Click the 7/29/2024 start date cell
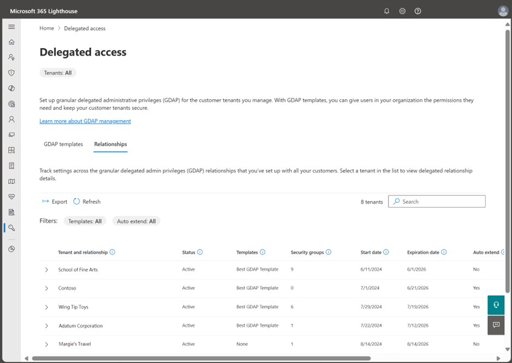The width and height of the screenshot is (512, 363). (371, 307)
